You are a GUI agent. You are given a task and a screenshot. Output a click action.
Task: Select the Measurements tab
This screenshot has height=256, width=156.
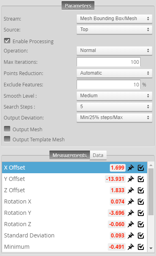(x=70, y=155)
